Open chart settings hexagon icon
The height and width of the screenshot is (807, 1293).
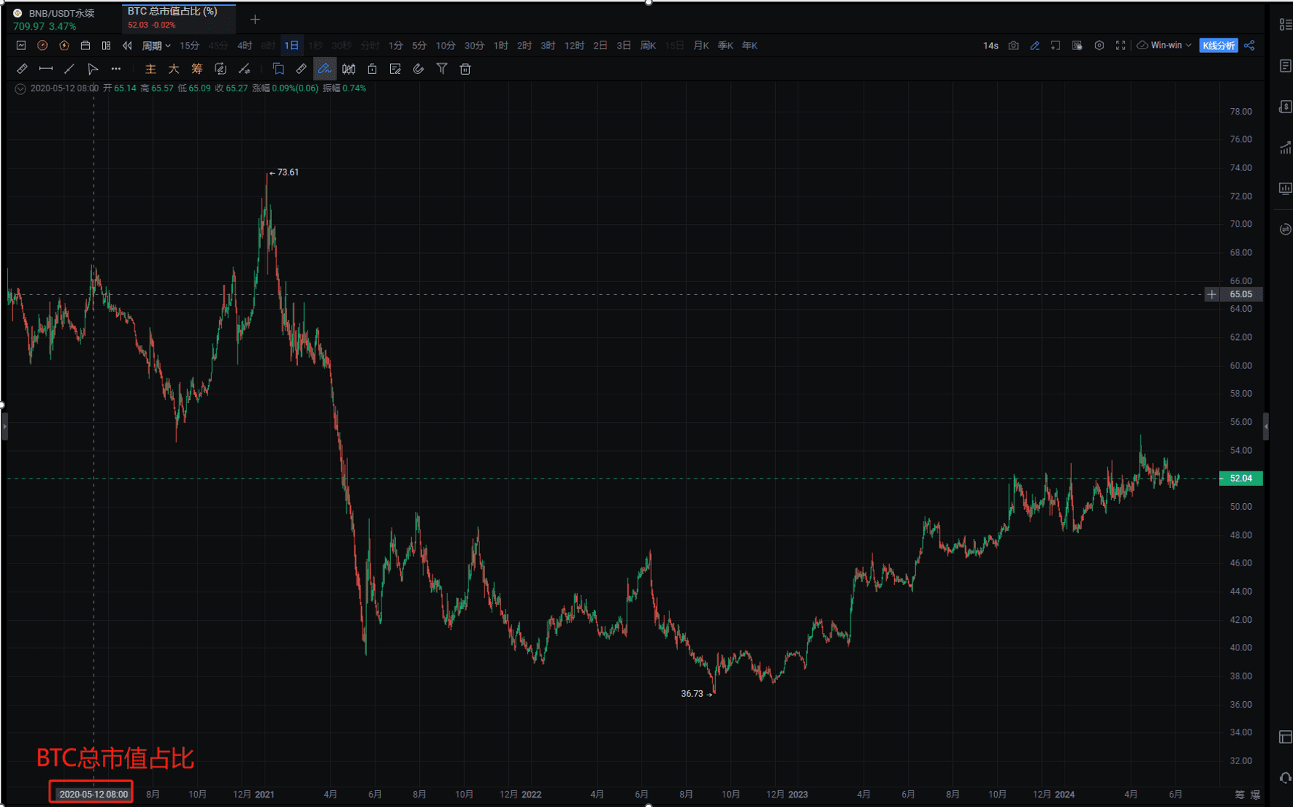[x=1099, y=46]
